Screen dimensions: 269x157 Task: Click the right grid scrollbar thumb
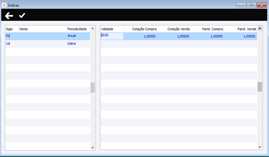(x=260, y=87)
